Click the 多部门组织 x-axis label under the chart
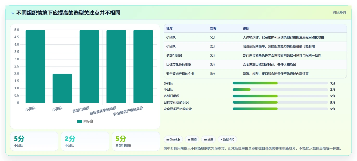Screen dimensions: 357x161 tap(81, 110)
